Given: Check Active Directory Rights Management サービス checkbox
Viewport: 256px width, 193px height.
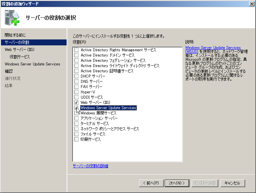Looking at the screenshot, I should 76,50.
